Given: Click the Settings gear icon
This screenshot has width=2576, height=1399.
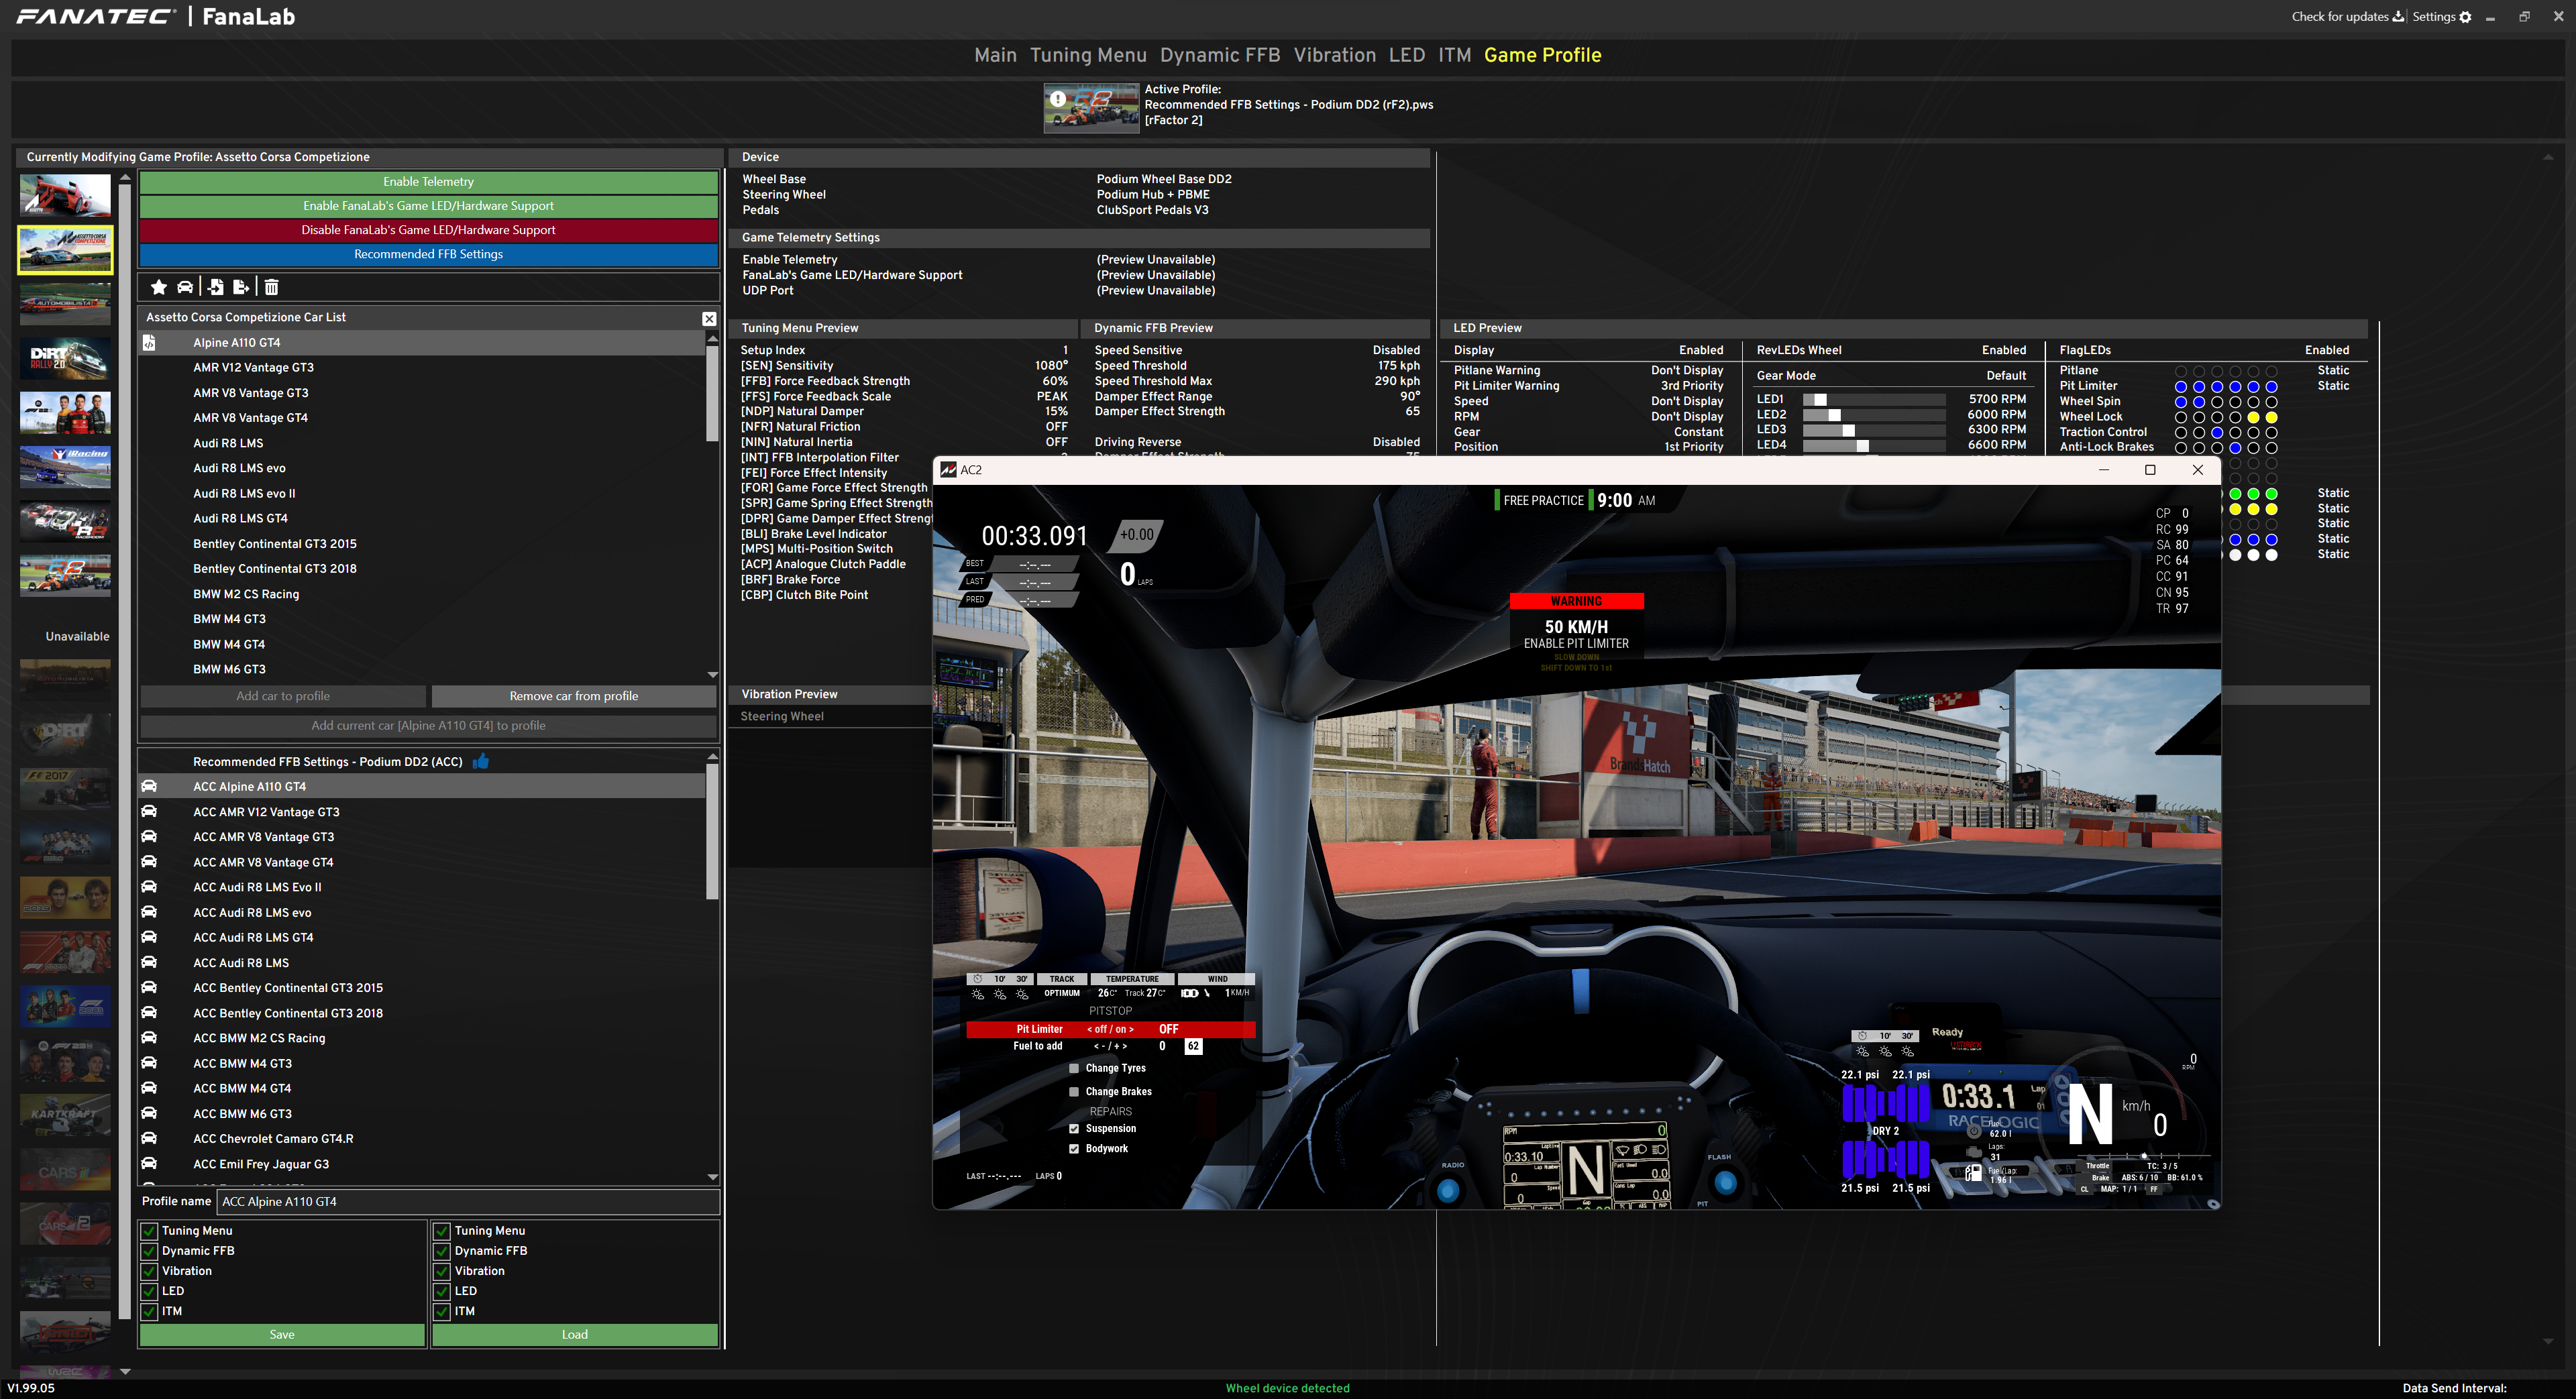Looking at the screenshot, I should pyautogui.click(x=2465, y=17).
